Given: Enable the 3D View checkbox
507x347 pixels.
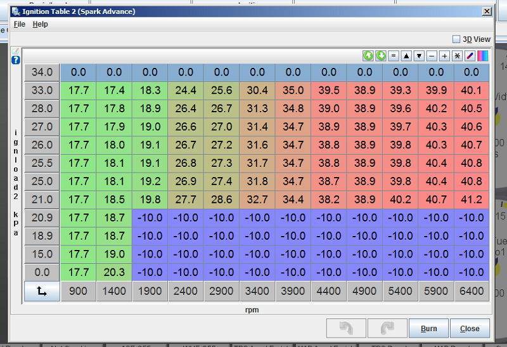Looking at the screenshot, I should [x=457, y=39].
